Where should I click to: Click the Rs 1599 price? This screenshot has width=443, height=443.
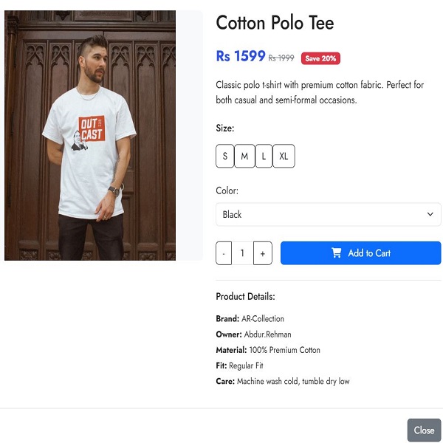240,56
